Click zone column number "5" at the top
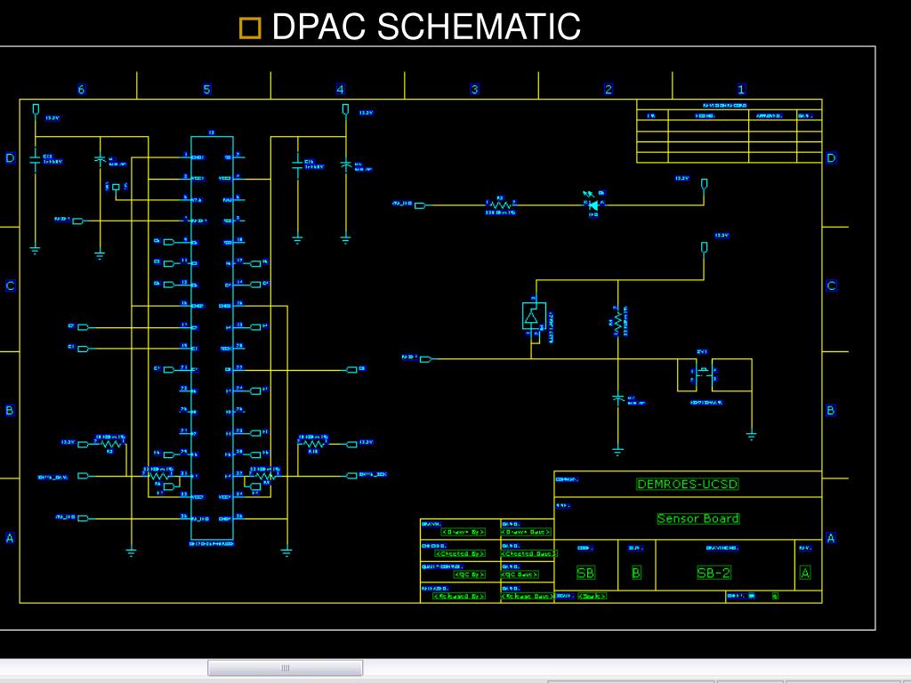The image size is (911, 683). [x=206, y=90]
